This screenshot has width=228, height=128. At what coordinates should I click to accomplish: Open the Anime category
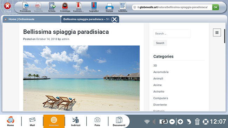tap(157, 85)
